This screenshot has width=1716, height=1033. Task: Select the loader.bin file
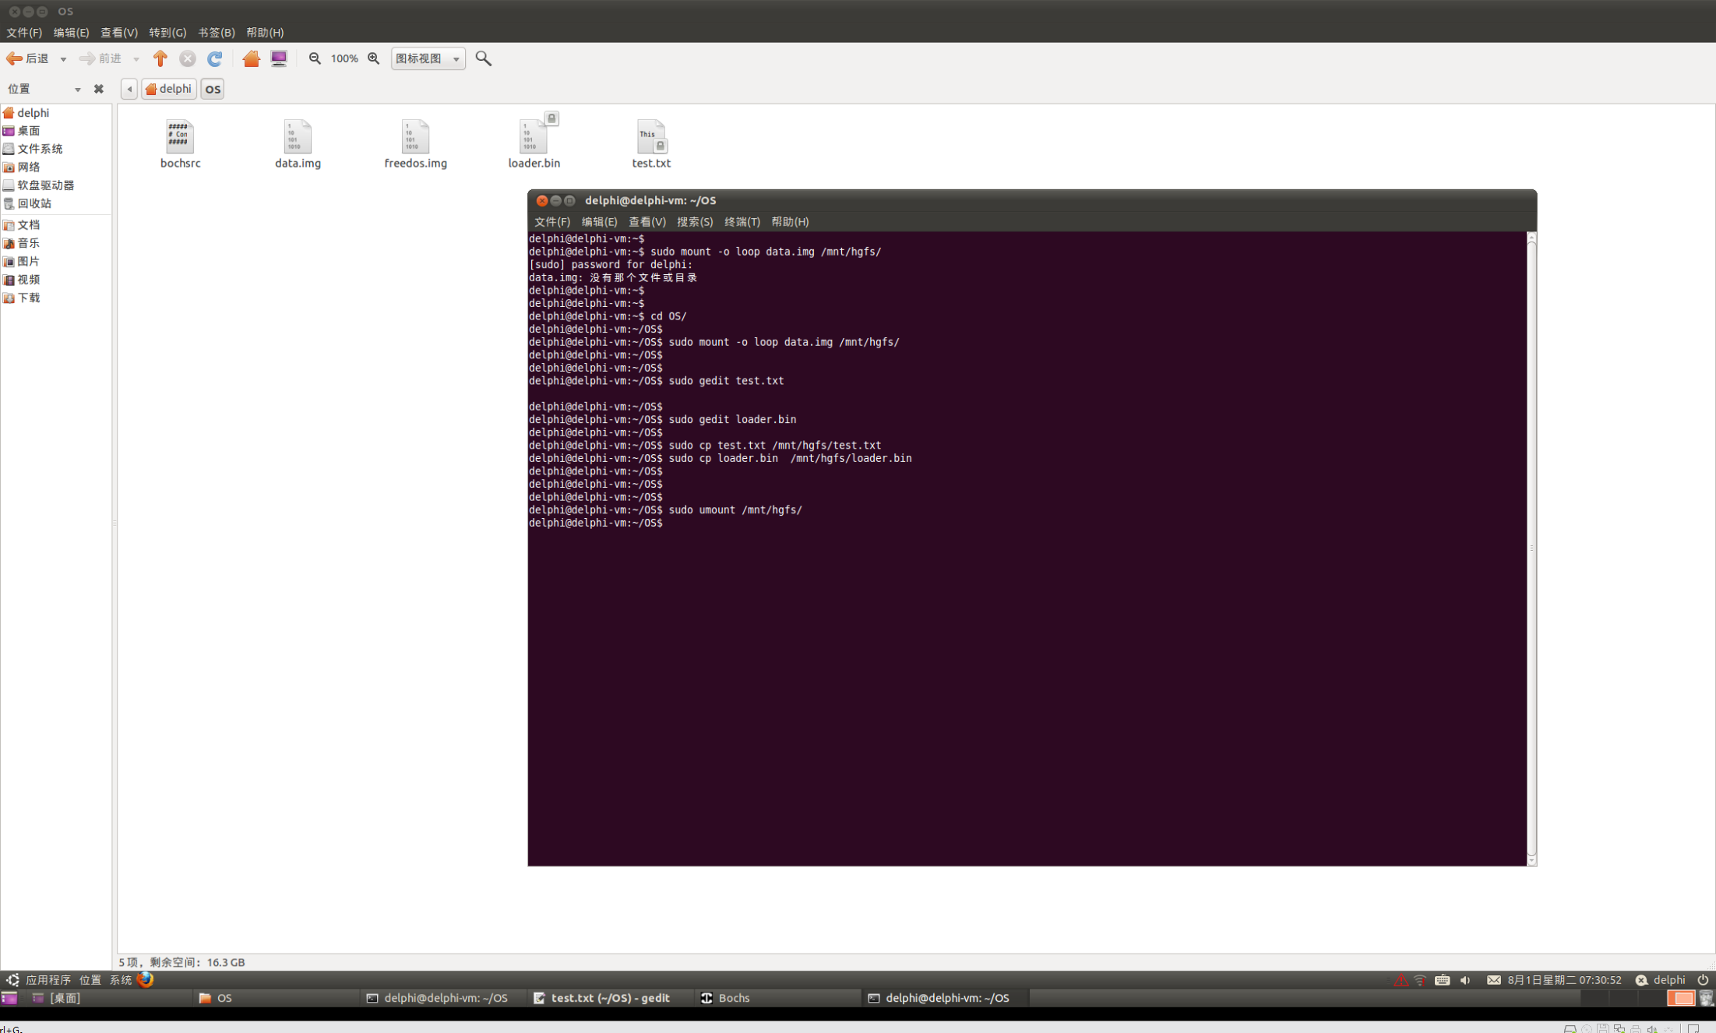(x=534, y=139)
